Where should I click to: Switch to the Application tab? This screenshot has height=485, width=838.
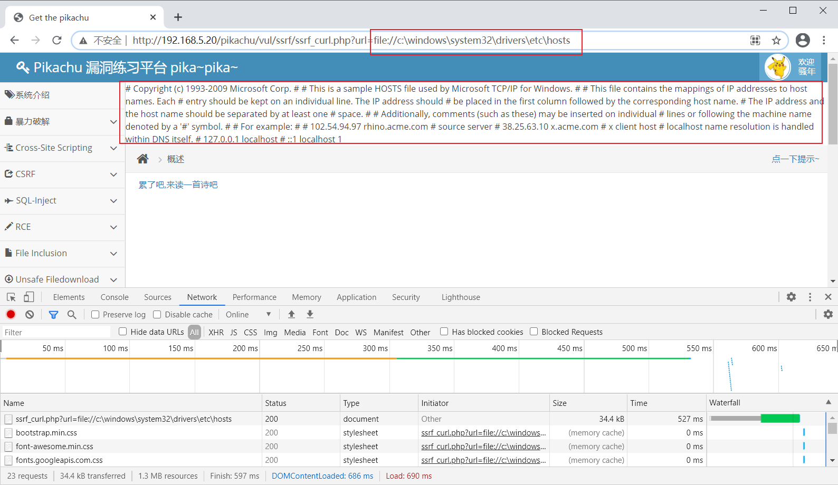[357, 297]
